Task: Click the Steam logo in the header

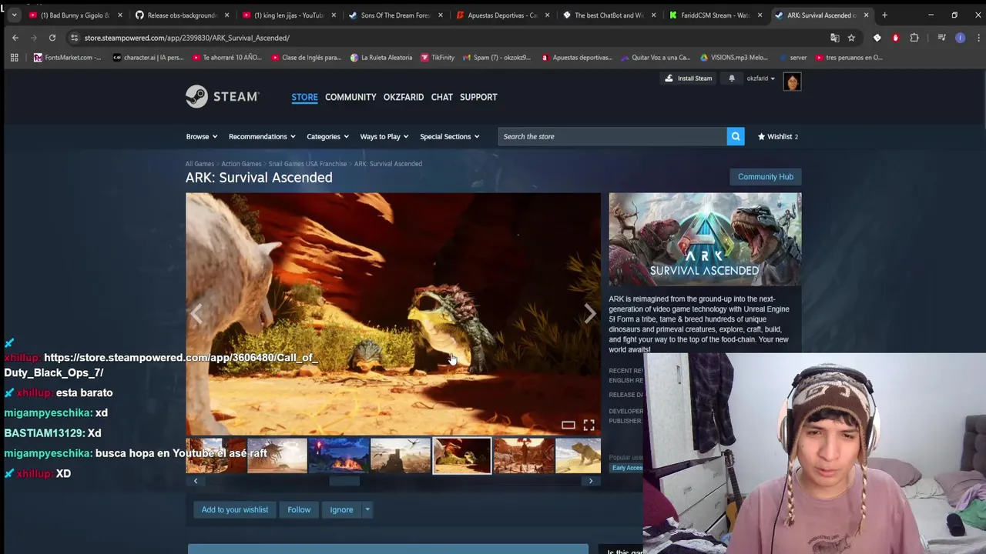Action: pyautogui.click(x=222, y=96)
